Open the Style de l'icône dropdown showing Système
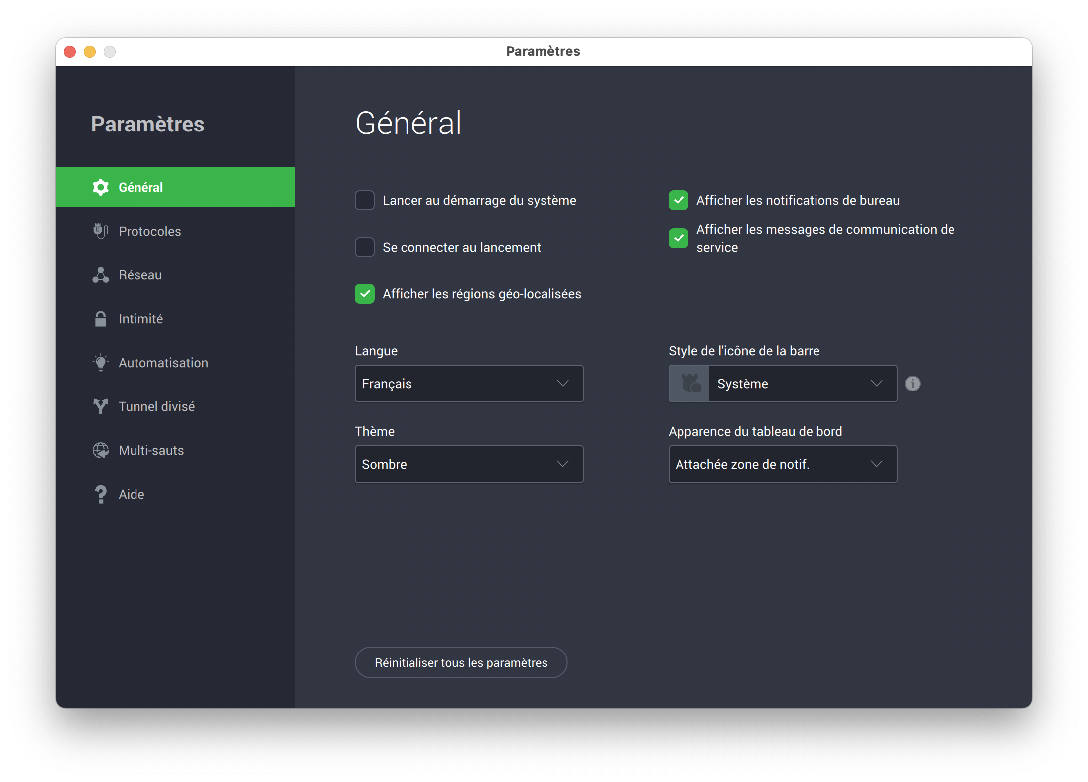1088x782 pixels. click(x=783, y=384)
